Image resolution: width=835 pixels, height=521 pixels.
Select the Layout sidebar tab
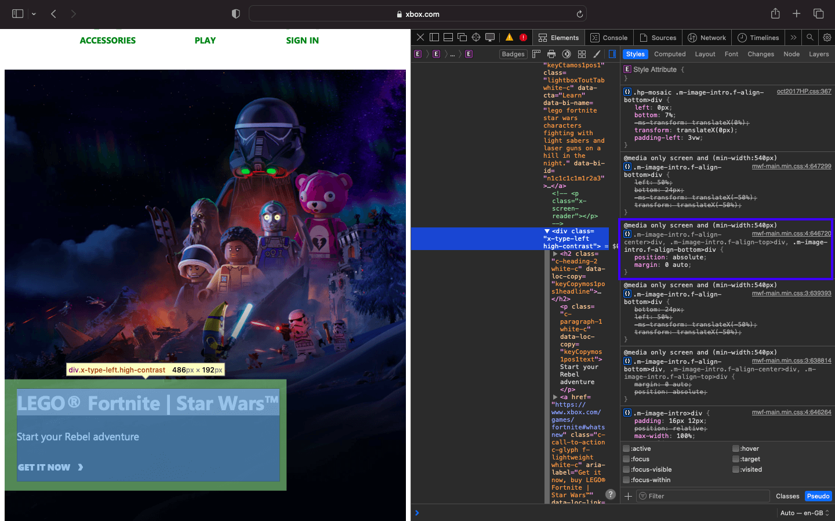click(x=705, y=54)
